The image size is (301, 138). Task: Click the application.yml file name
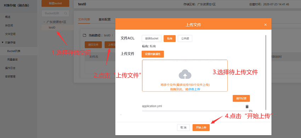coord(152,106)
